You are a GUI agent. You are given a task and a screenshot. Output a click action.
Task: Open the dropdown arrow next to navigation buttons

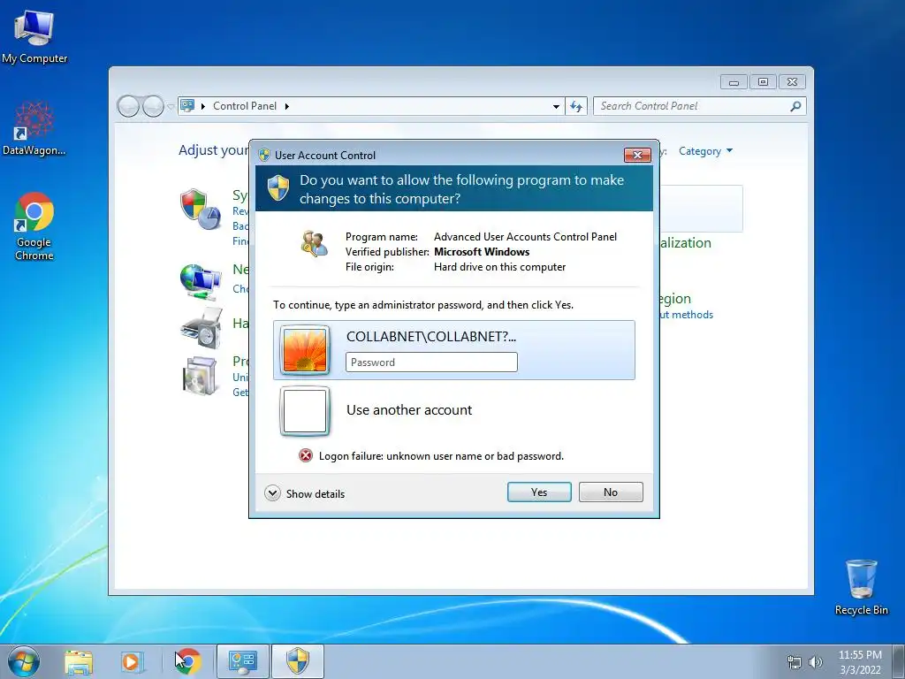click(171, 107)
